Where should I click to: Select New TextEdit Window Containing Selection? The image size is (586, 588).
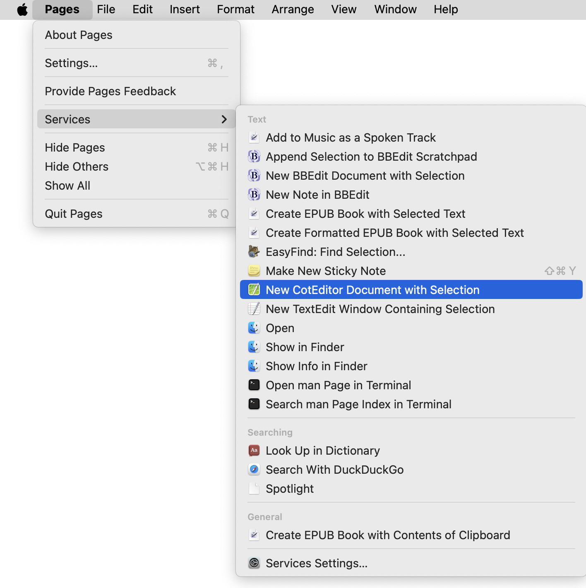(x=411, y=309)
